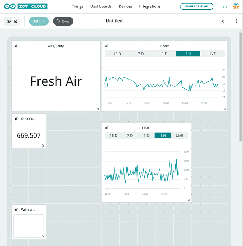This screenshot has height=246, width=243.
Task: Click the Arduino IoT Cloud logo
Action: (x=26, y=6)
